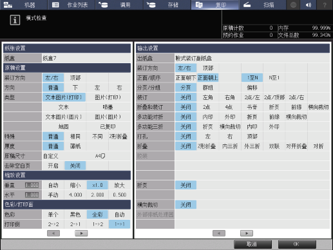Select 全彩 full color mode
Screen dimensions: 333x250
click(97, 215)
